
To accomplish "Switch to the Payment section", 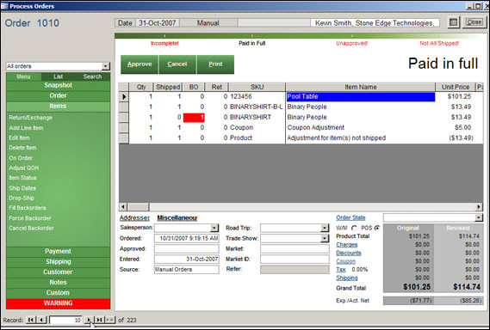I will 58,252.
